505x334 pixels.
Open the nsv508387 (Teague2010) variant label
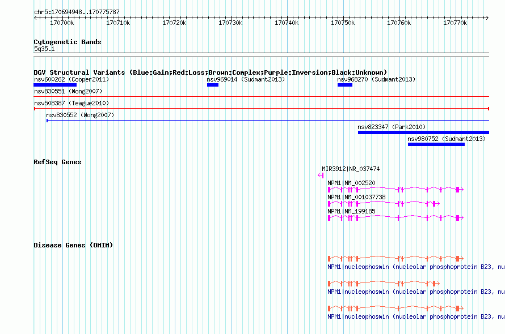click(71, 103)
